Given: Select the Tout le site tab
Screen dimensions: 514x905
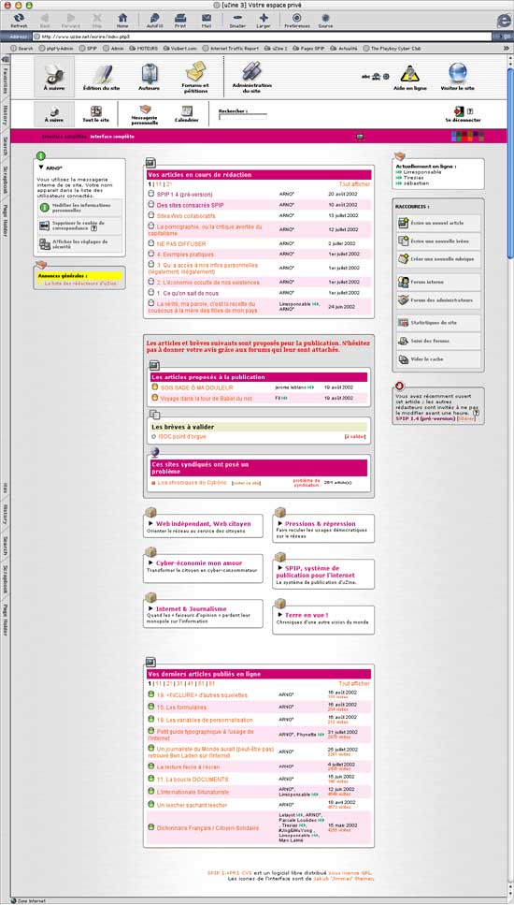Looking at the screenshot, I should [x=96, y=114].
